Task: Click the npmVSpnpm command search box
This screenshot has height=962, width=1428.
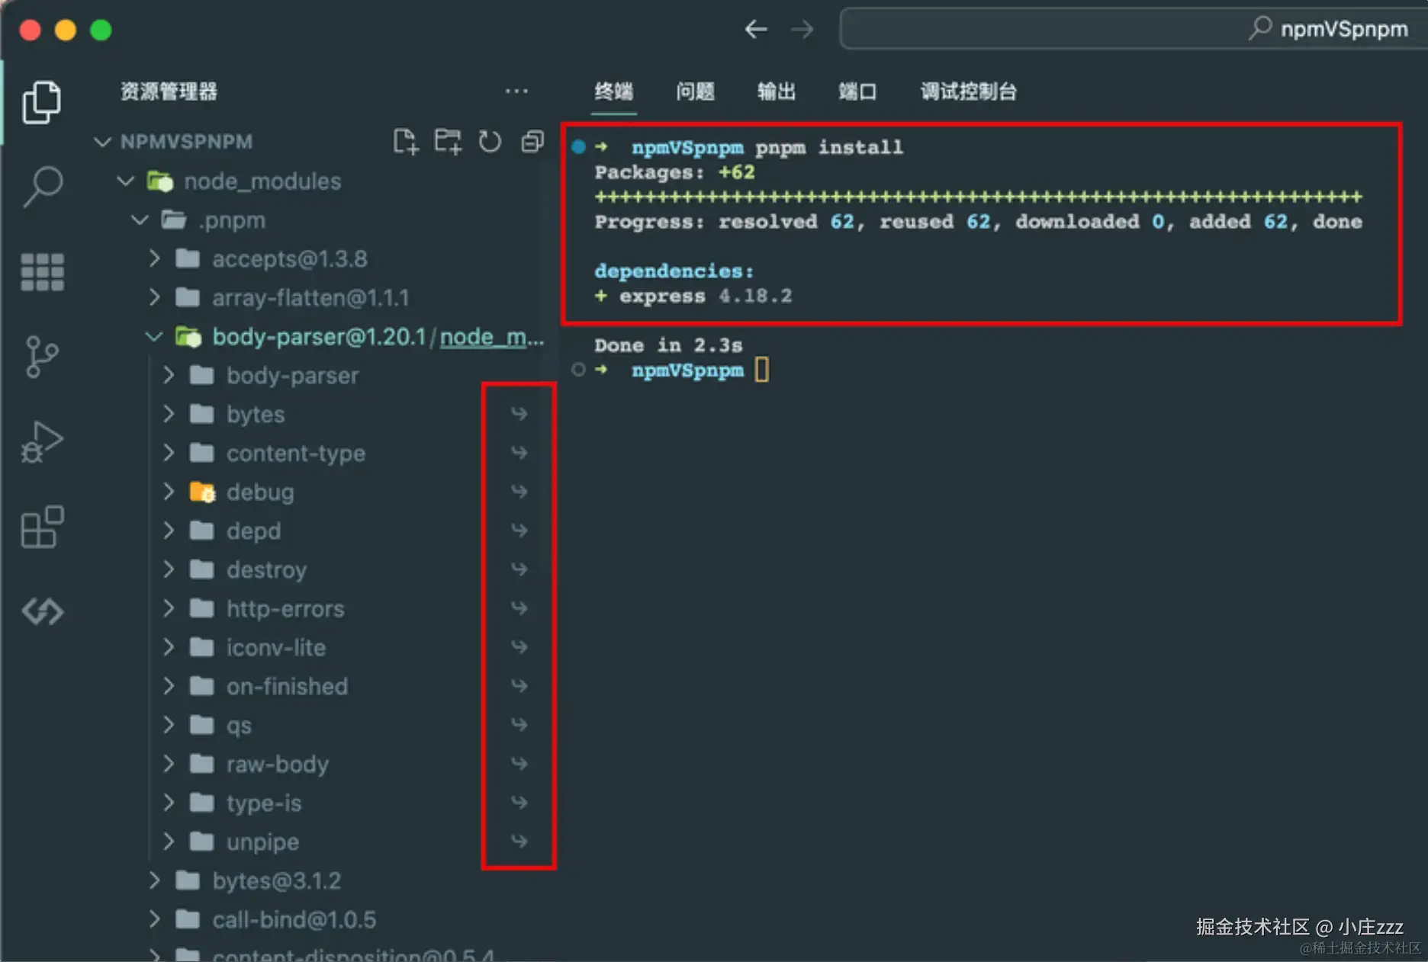Action: [x=1134, y=29]
